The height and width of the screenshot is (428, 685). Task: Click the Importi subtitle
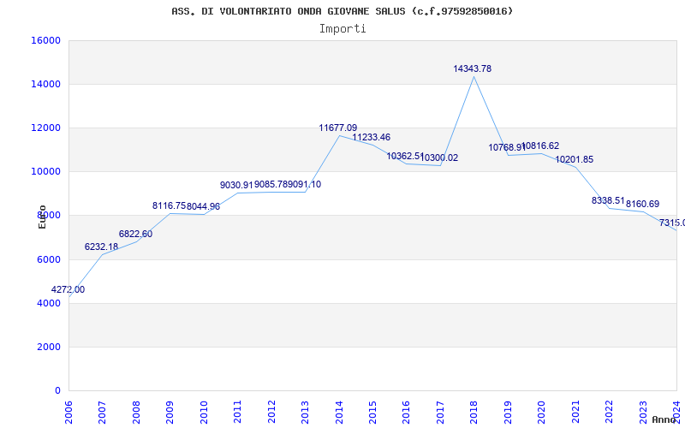342,29
